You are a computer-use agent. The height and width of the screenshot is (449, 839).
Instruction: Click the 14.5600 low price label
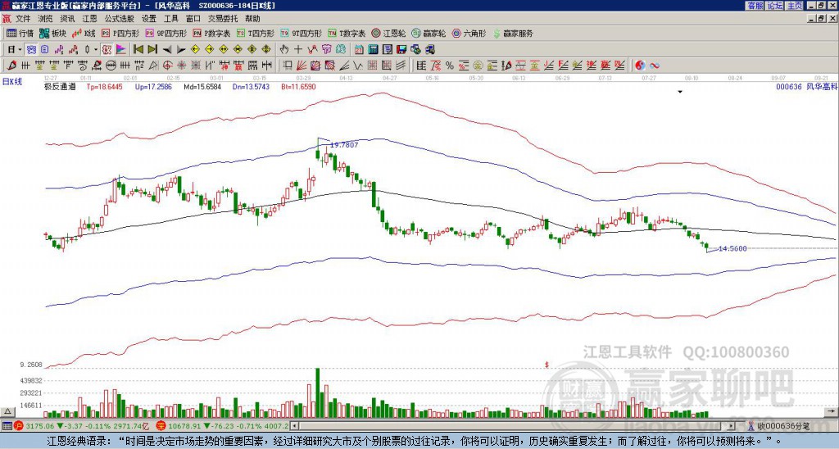[732, 248]
